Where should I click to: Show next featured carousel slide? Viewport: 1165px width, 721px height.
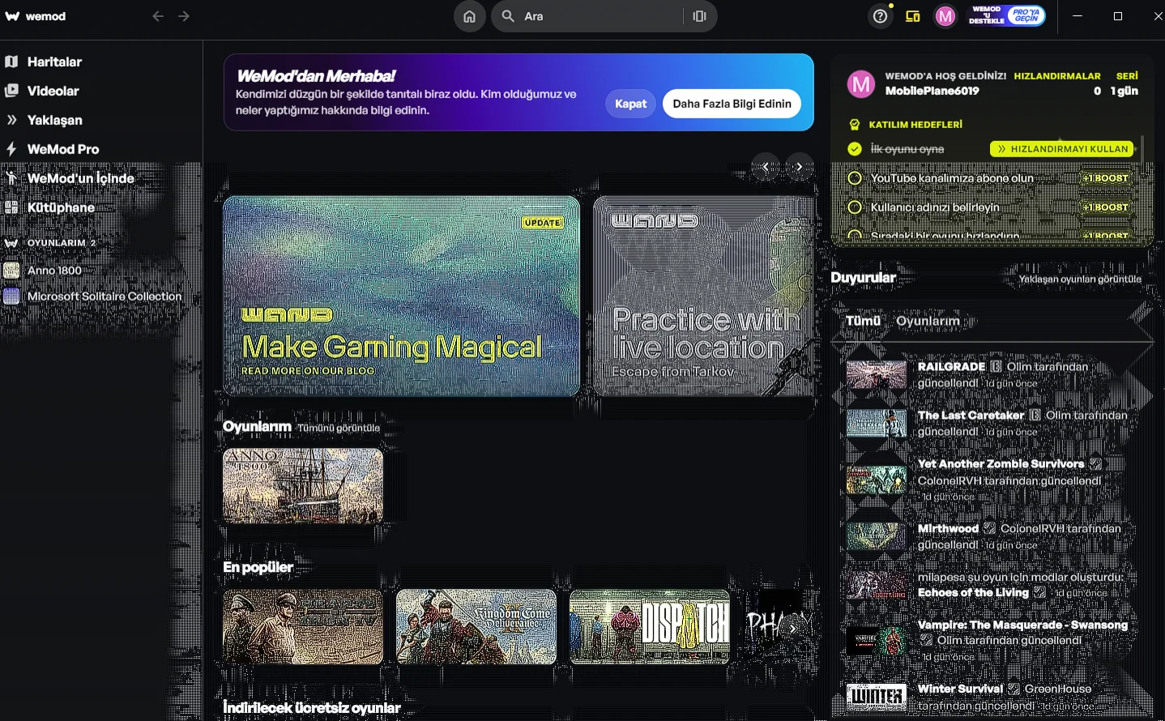click(x=800, y=167)
